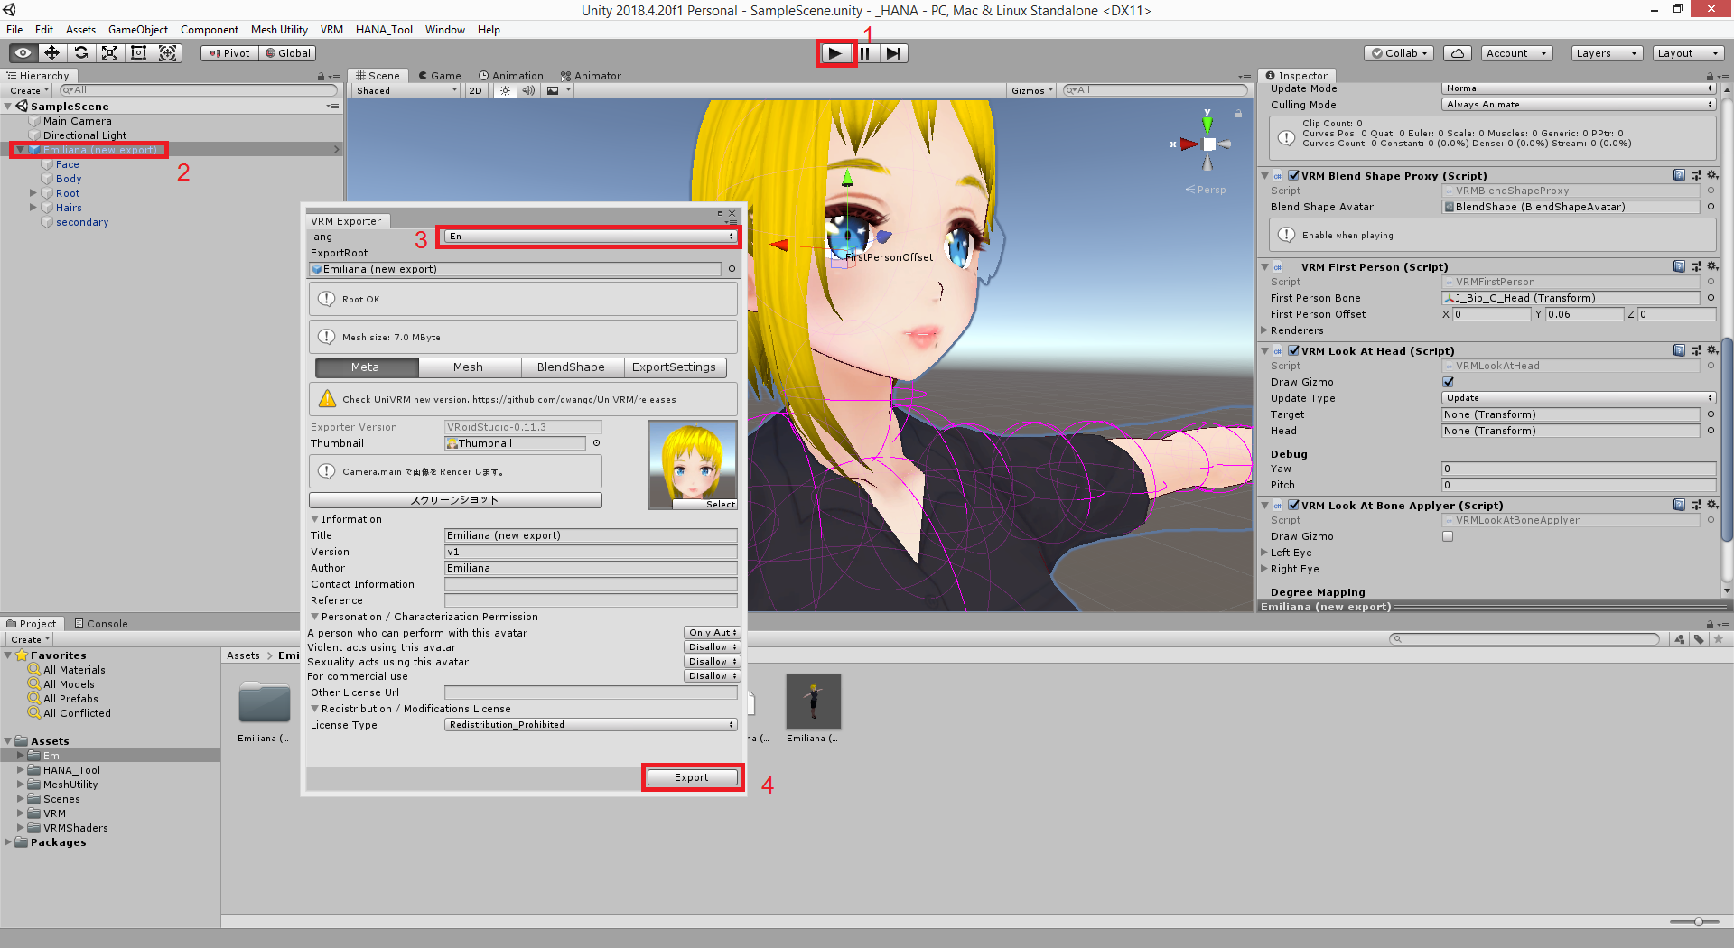Open help for VRM Blend Shape Proxy
Image resolution: width=1734 pixels, height=948 pixels.
pyautogui.click(x=1679, y=175)
